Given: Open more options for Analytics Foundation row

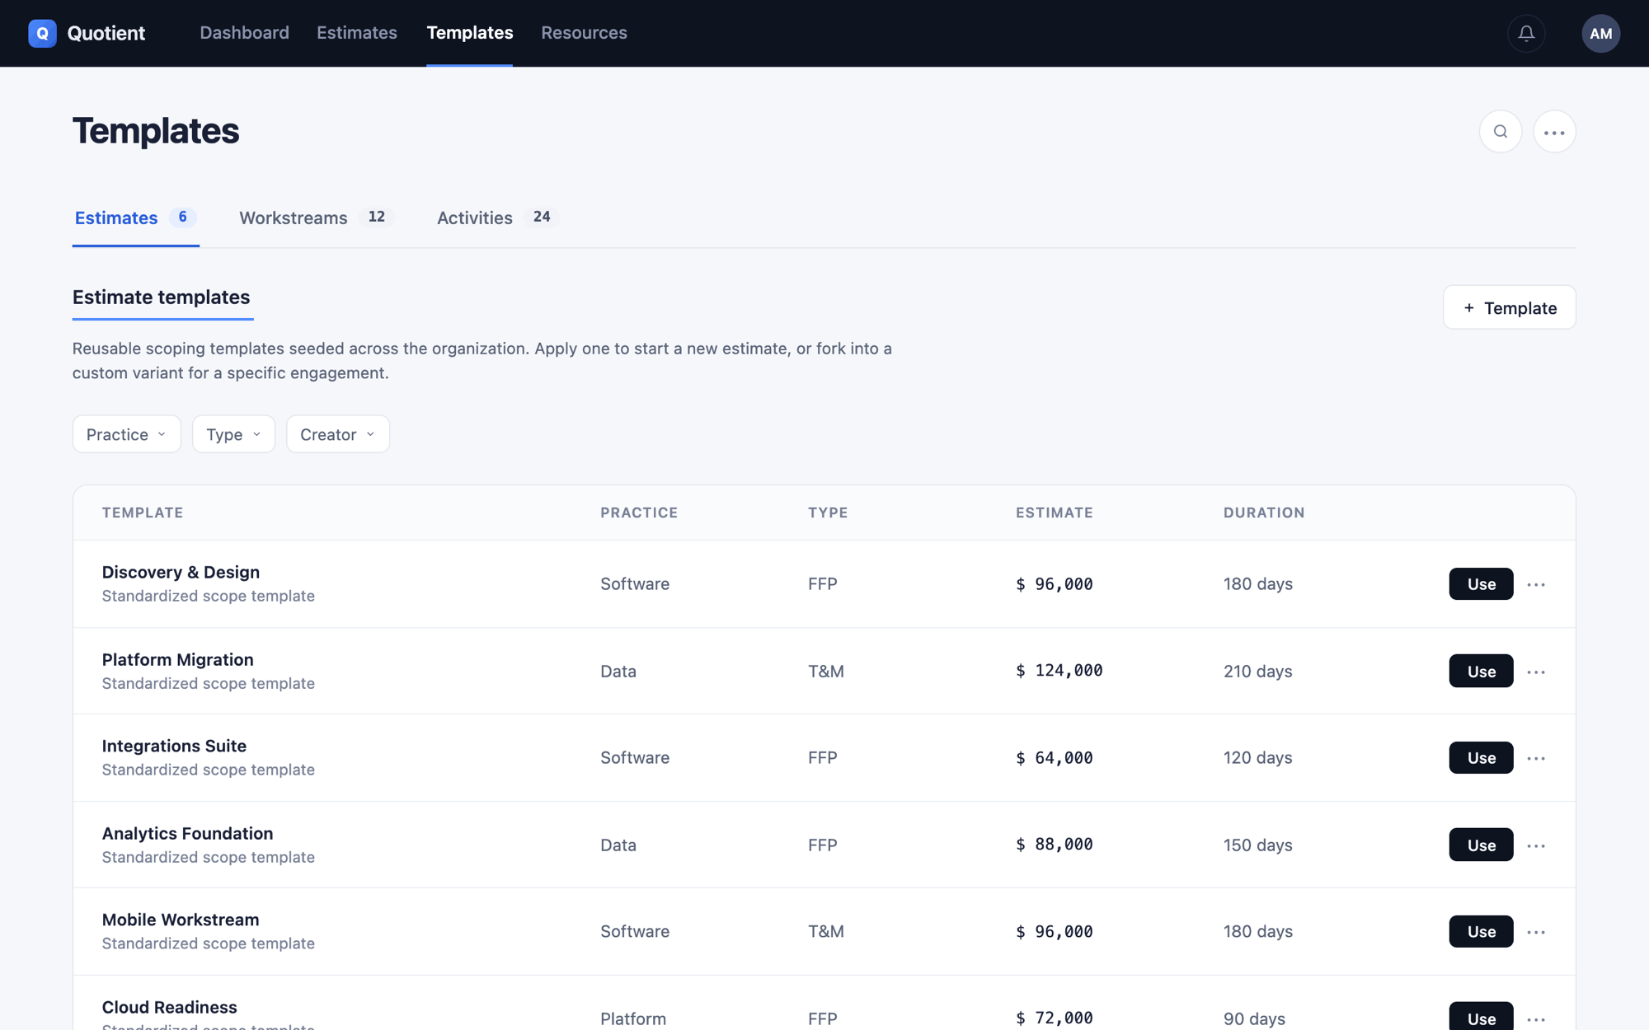Looking at the screenshot, I should pos(1535,845).
